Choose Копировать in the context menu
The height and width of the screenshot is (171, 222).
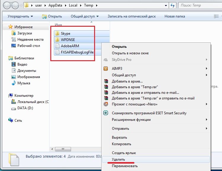(121, 144)
